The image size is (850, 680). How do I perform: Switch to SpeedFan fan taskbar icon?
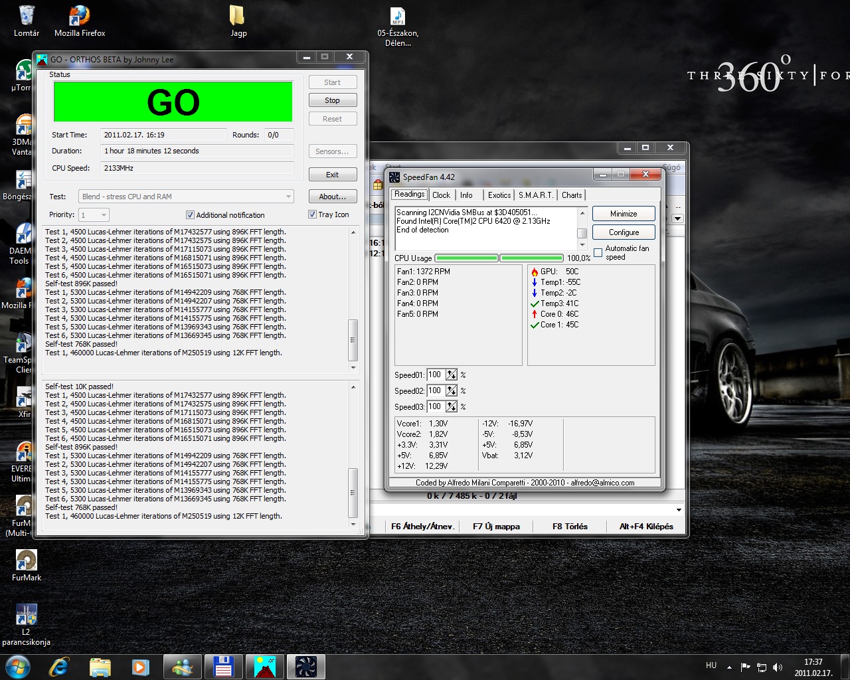coord(306,666)
